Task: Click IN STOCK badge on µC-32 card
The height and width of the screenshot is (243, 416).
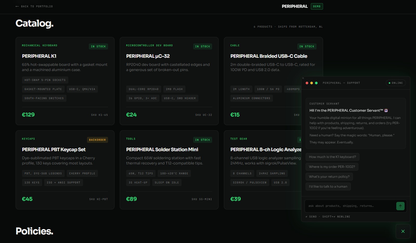Action: [x=203, y=47]
